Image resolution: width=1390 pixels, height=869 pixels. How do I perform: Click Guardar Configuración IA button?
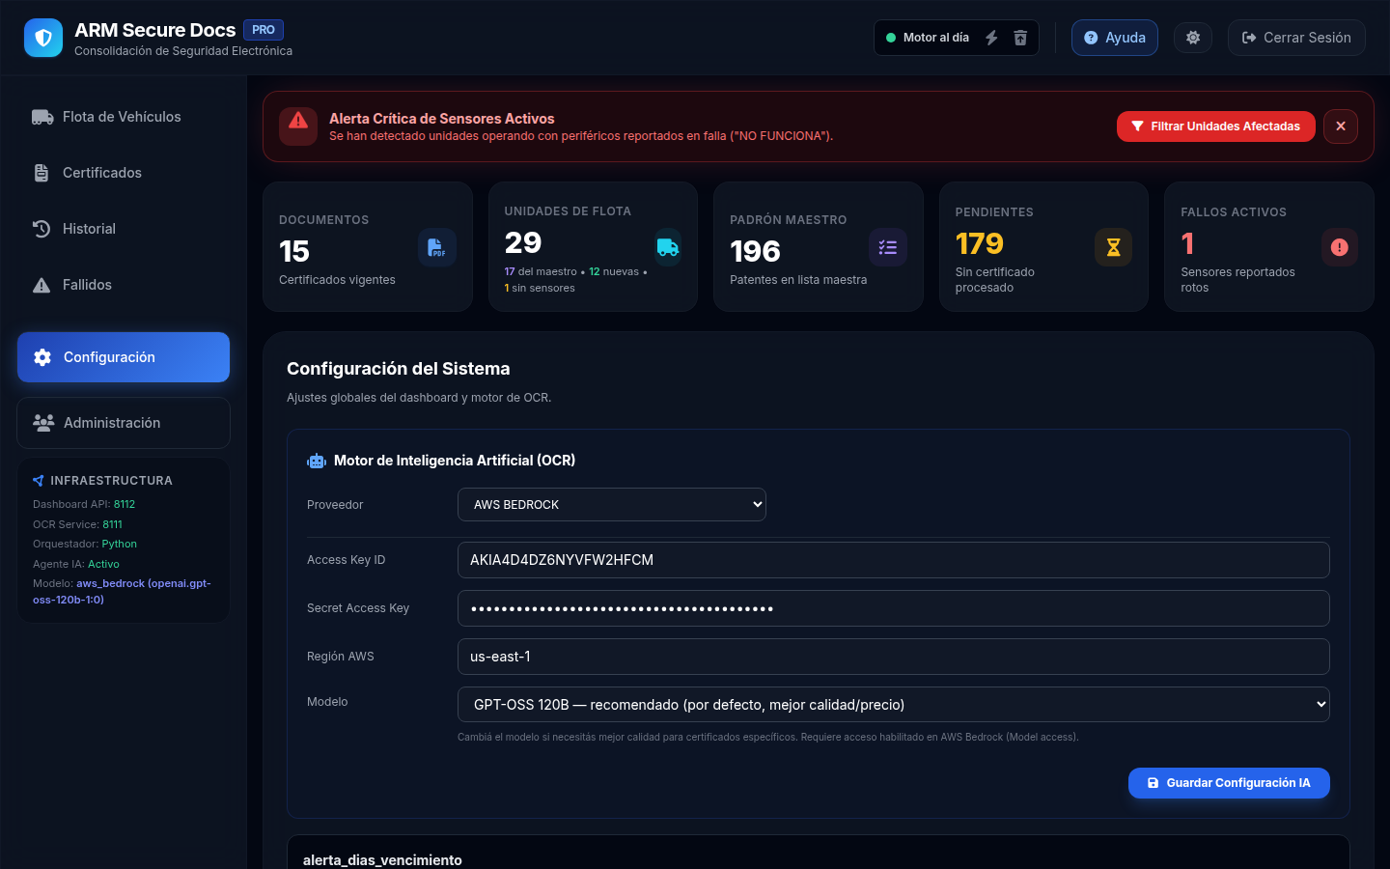coord(1229,783)
